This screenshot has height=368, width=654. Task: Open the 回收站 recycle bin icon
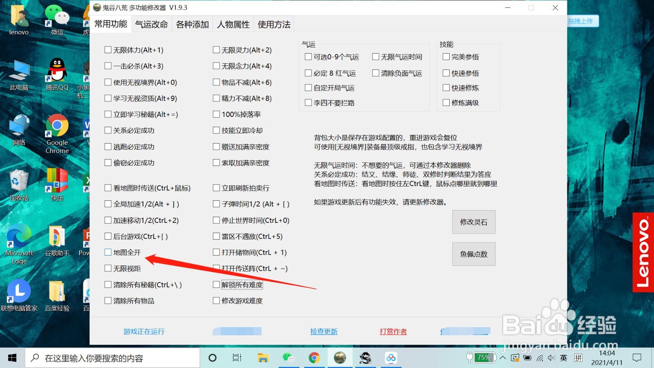pos(19,185)
